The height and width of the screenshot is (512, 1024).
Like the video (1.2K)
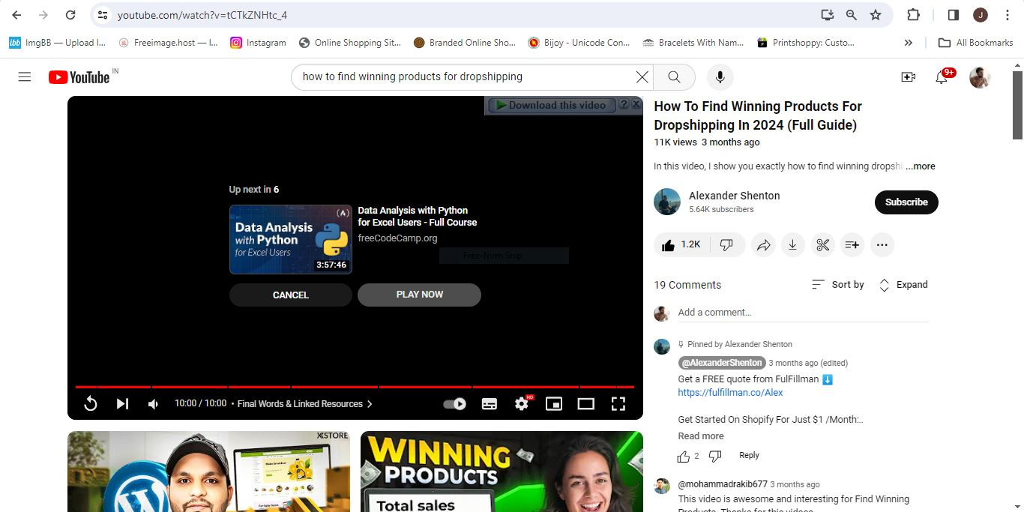681,244
